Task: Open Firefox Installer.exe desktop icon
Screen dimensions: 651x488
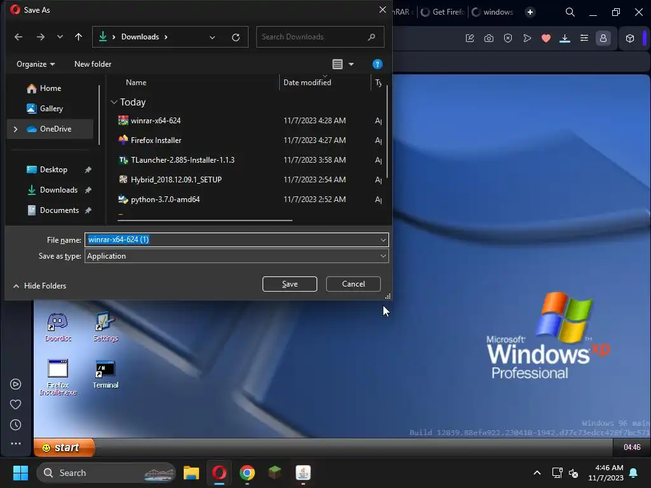Action: click(x=58, y=377)
